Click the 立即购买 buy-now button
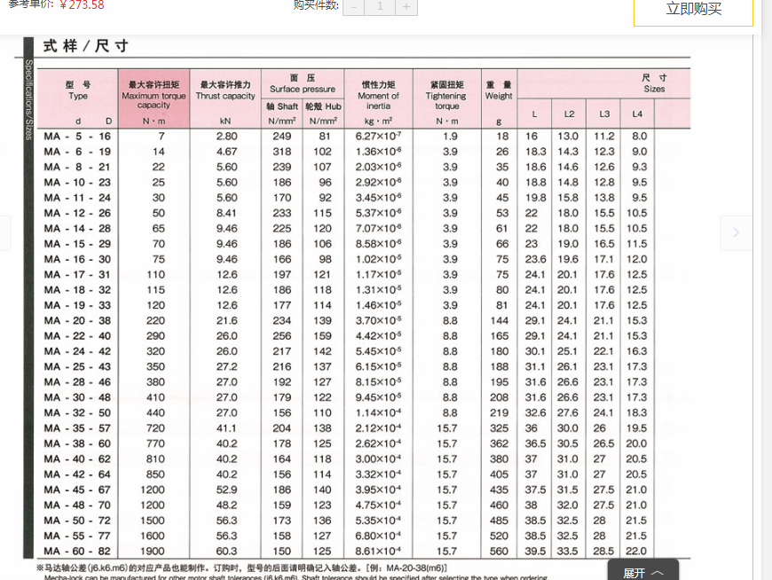This screenshot has width=772, height=580. [693, 10]
